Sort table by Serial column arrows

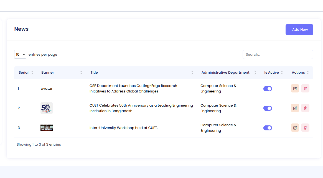pyautogui.click(x=32, y=73)
